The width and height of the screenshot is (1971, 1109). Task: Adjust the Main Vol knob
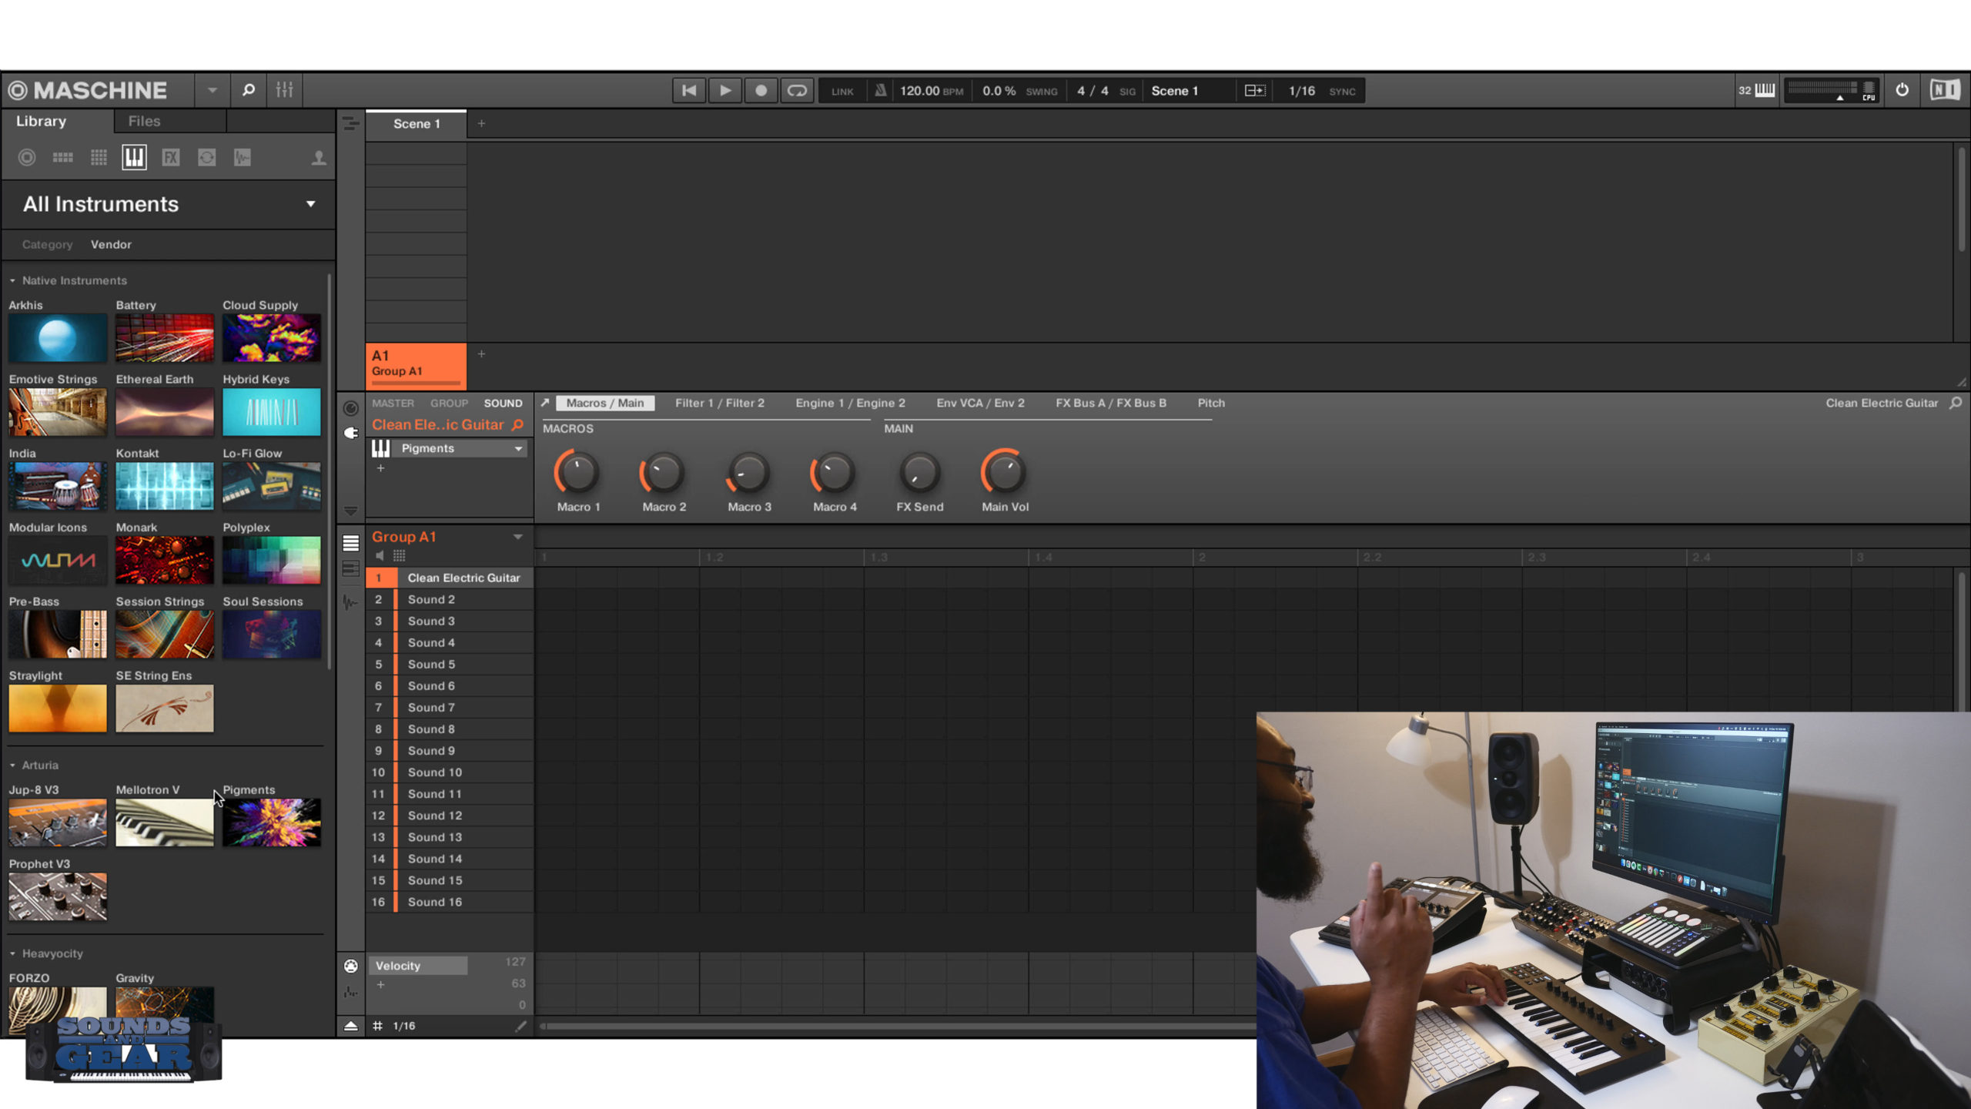1004,473
